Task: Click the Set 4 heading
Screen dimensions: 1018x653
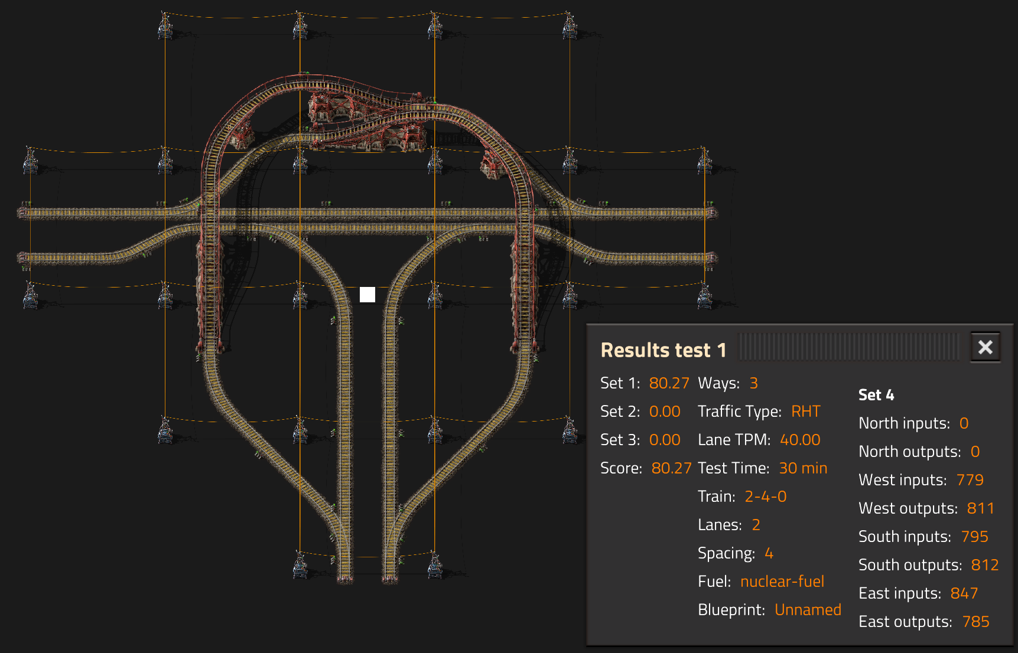Action: pyautogui.click(x=876, y=395)
